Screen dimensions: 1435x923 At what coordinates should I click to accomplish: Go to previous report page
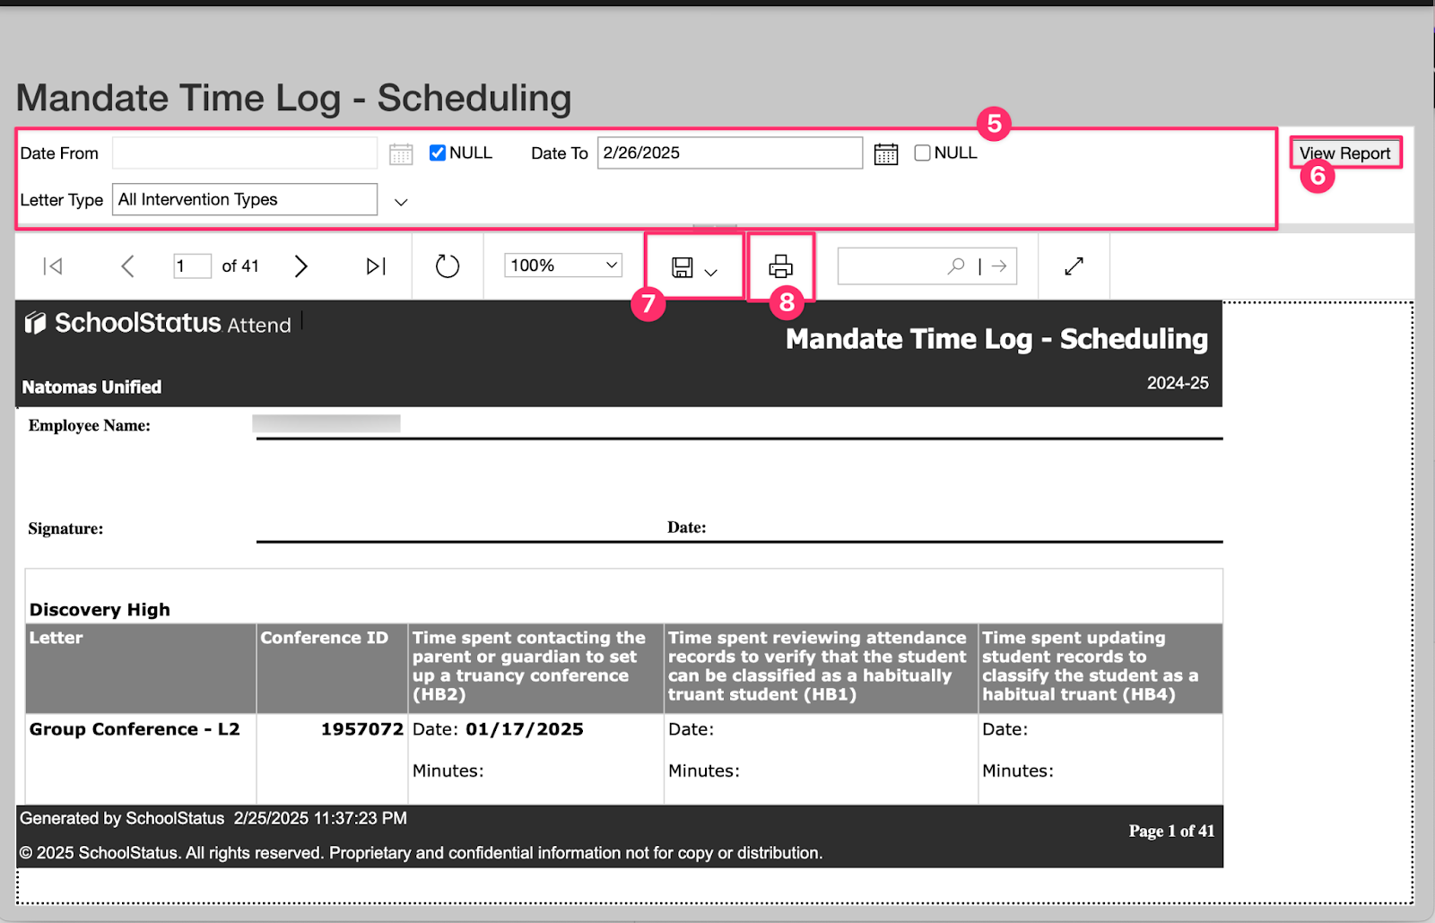point(127,266)
